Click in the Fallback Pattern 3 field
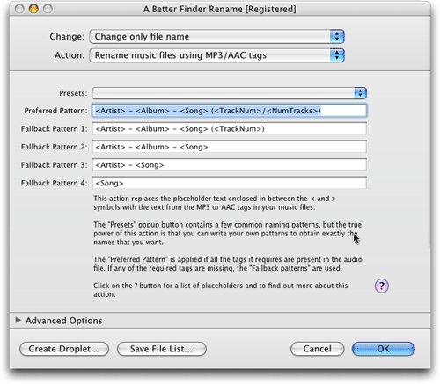 tap(230, 165)
